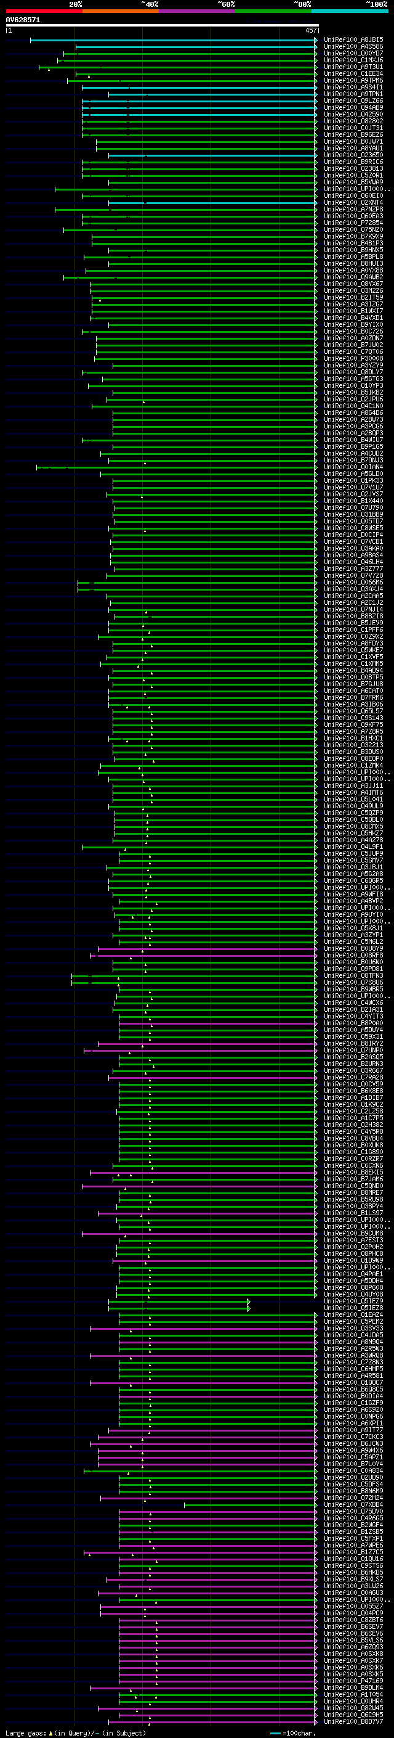Select the white query sequence bar
The image size is (394, 1738).
click(x=162, y=26)
